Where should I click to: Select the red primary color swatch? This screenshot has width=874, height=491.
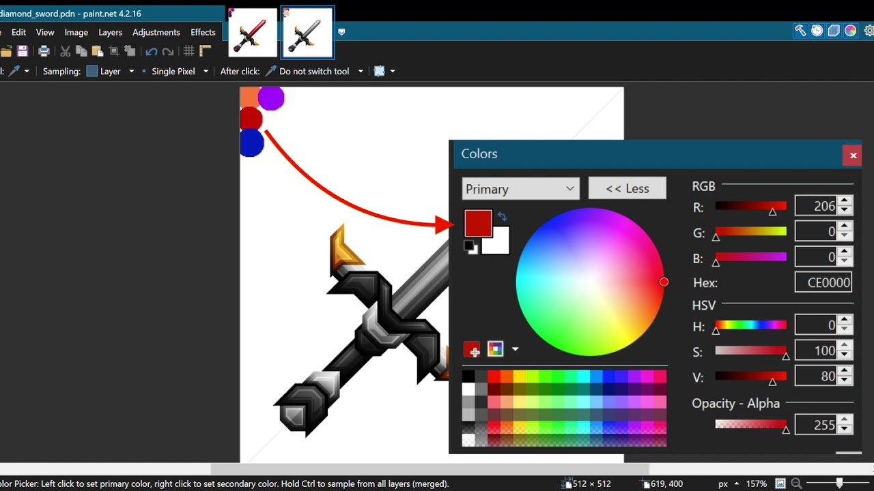(478, 223)
